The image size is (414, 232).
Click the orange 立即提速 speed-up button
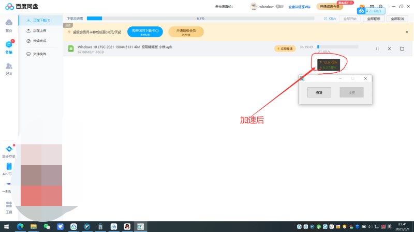[285, 49]
